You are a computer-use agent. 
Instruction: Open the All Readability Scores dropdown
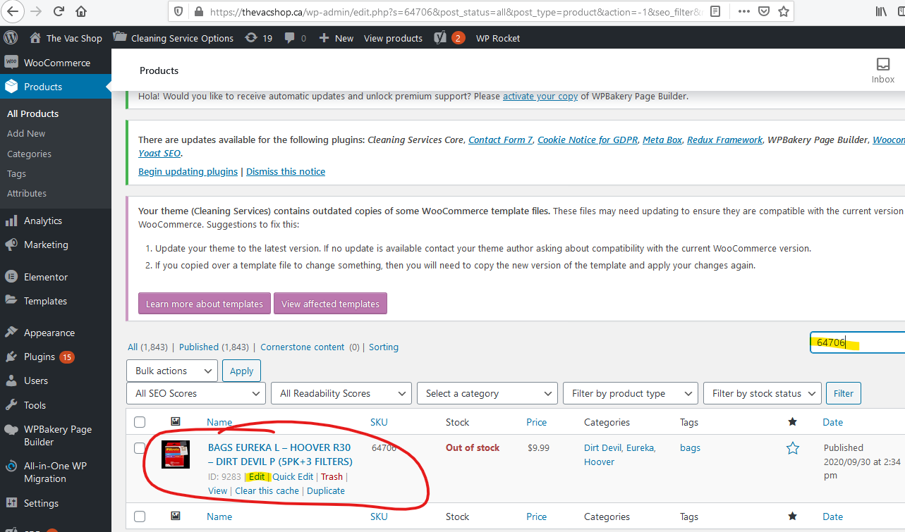click(341, 393)
